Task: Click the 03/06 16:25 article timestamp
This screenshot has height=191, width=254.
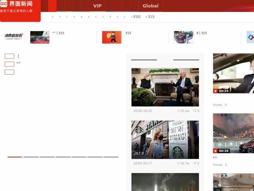Action: (x=143, y=111)
